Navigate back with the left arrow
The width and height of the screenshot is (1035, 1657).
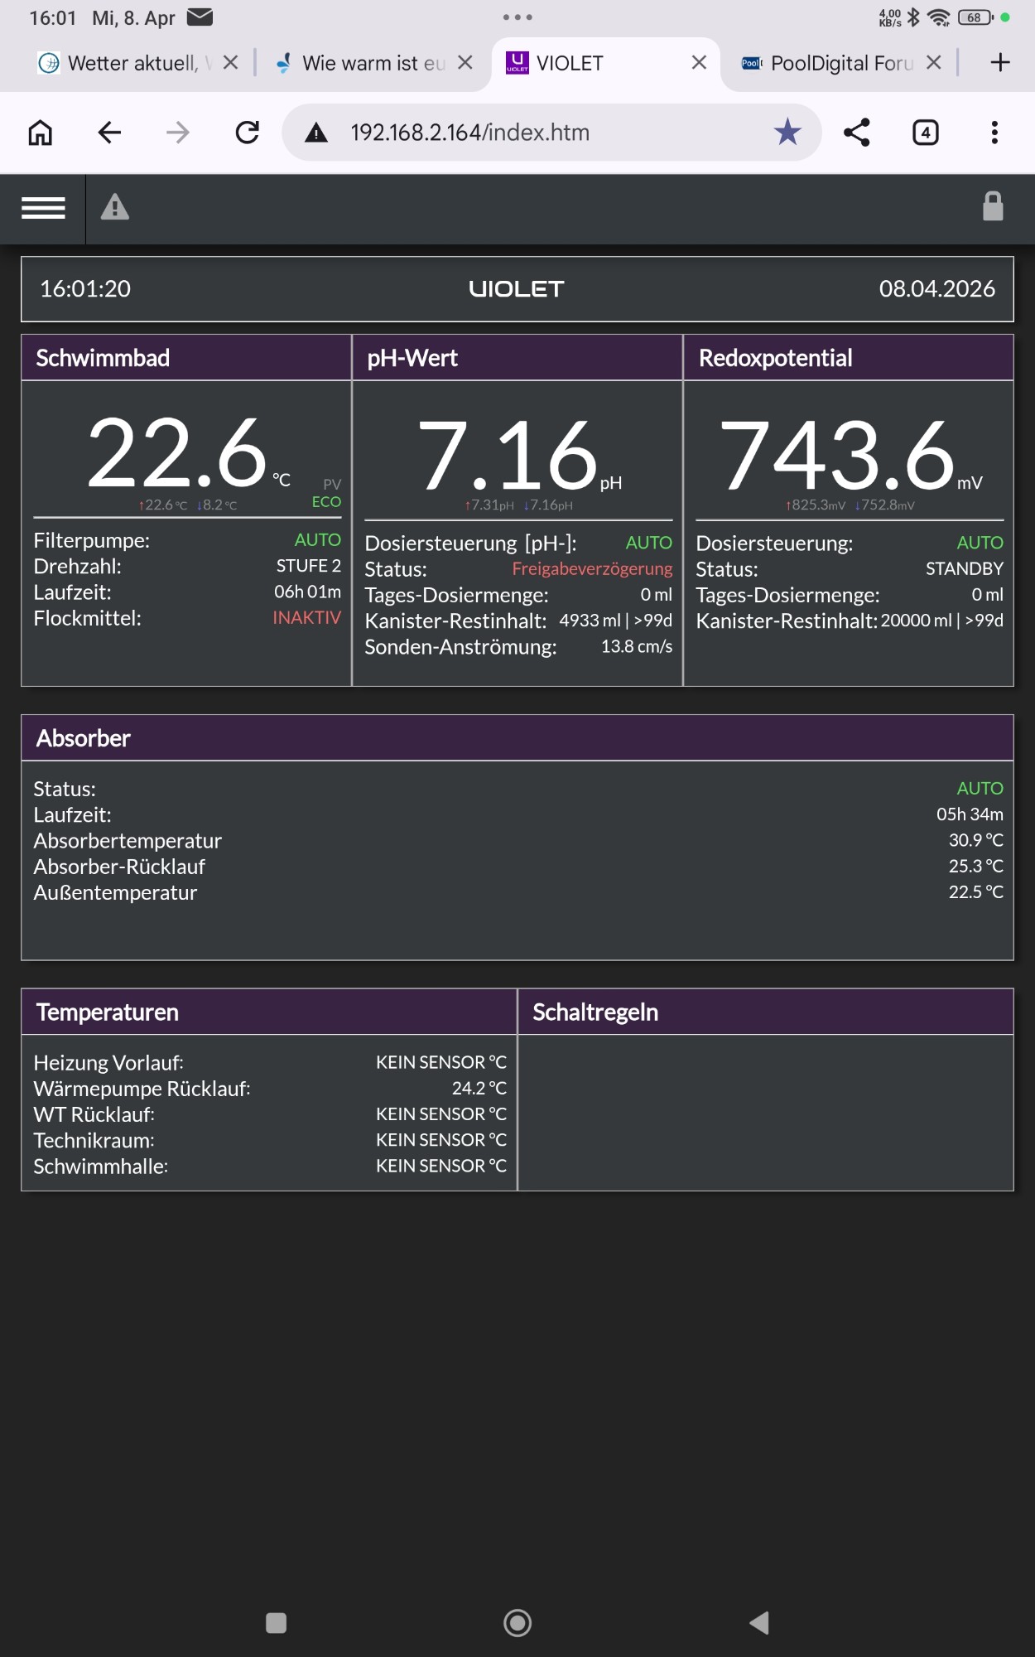click(109, 132)
